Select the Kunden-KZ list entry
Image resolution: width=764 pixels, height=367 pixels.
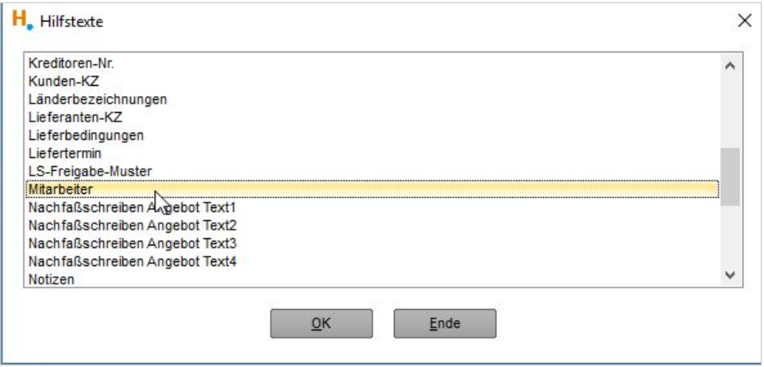(x=372, y=81)
